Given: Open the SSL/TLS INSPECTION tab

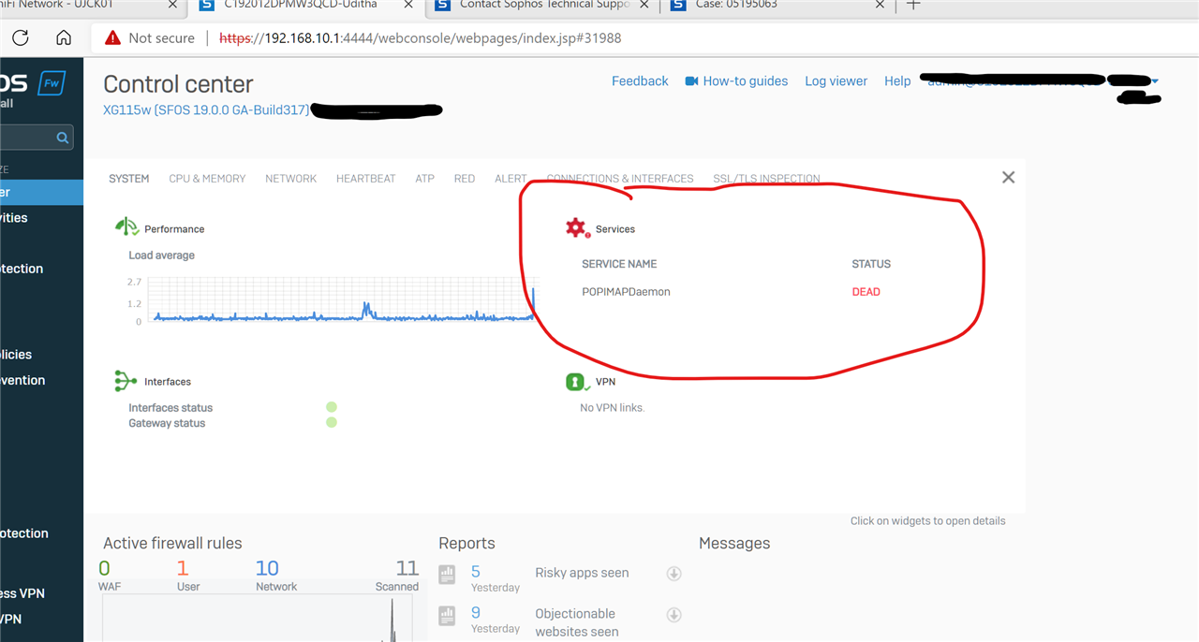Looking at the screenshot, I should pos(766,179).
